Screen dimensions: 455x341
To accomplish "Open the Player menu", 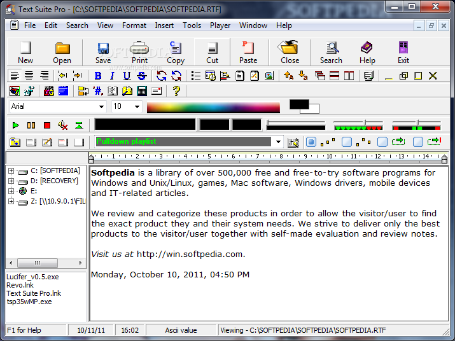I will pos(220,25).
